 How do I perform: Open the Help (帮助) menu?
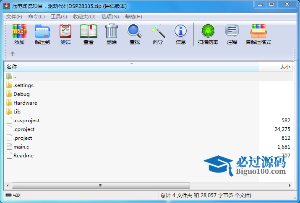coord(133,17)
